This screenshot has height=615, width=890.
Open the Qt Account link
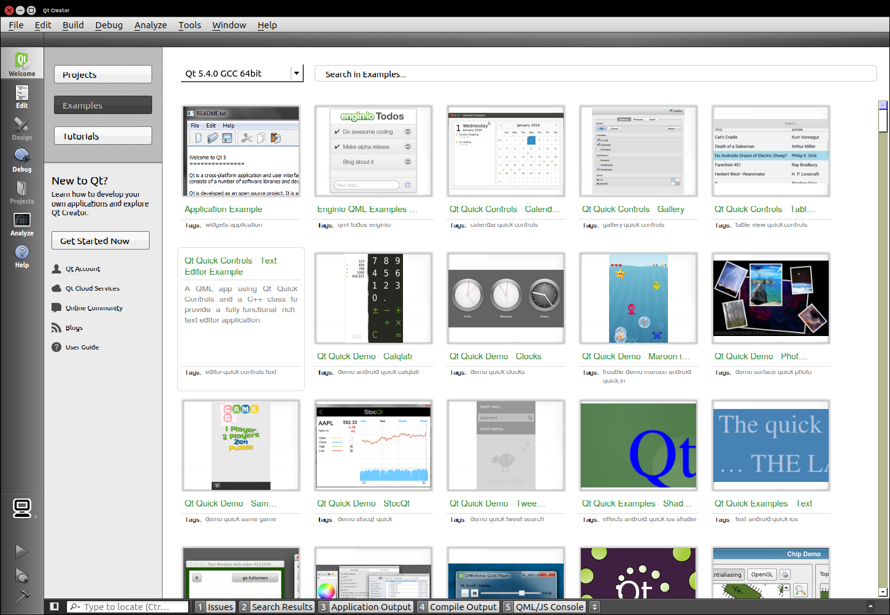tap(83, 269)
